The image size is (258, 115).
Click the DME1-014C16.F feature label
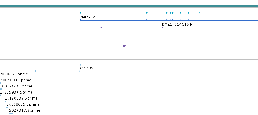click(177, 25)
